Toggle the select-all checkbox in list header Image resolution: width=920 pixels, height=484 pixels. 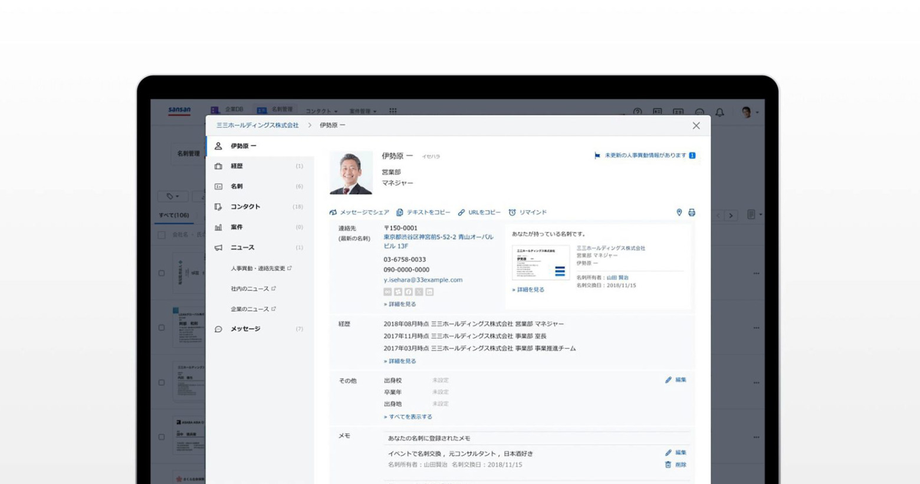coord(162,235)
